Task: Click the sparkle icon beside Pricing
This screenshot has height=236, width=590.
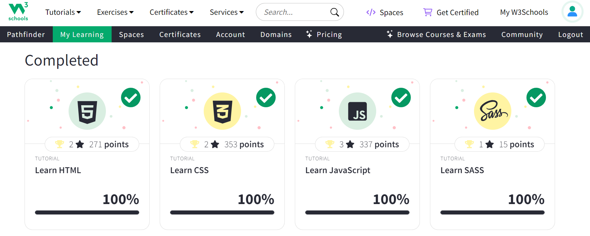Action: click(x=309, y=34)
